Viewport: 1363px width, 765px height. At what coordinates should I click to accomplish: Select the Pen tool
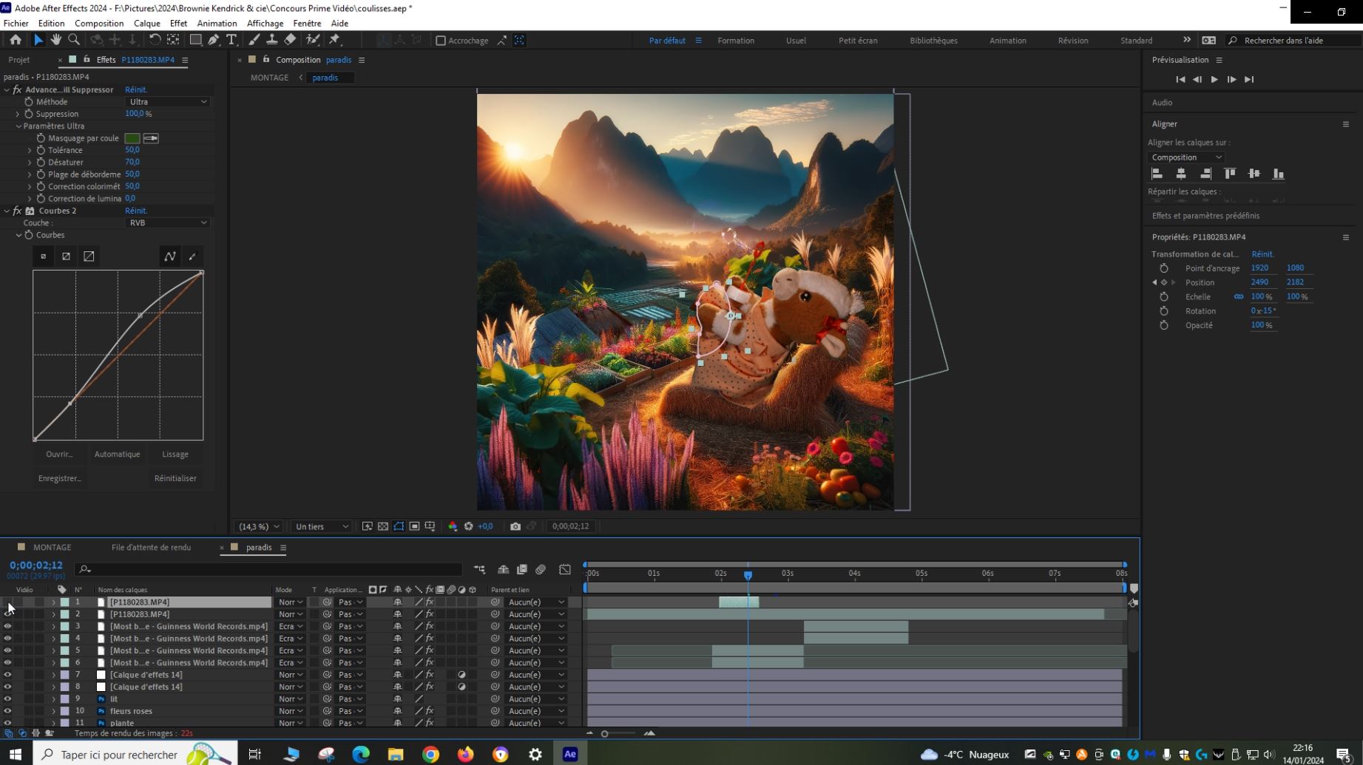(214, 40)
